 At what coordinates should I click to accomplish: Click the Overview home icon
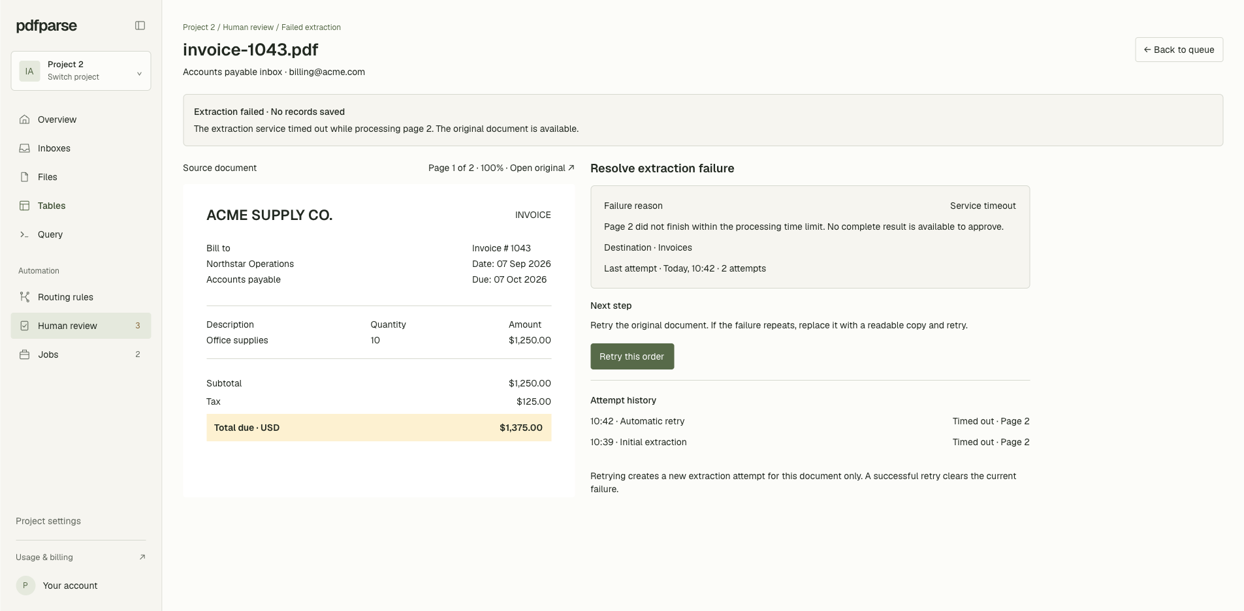pos(24,119)
